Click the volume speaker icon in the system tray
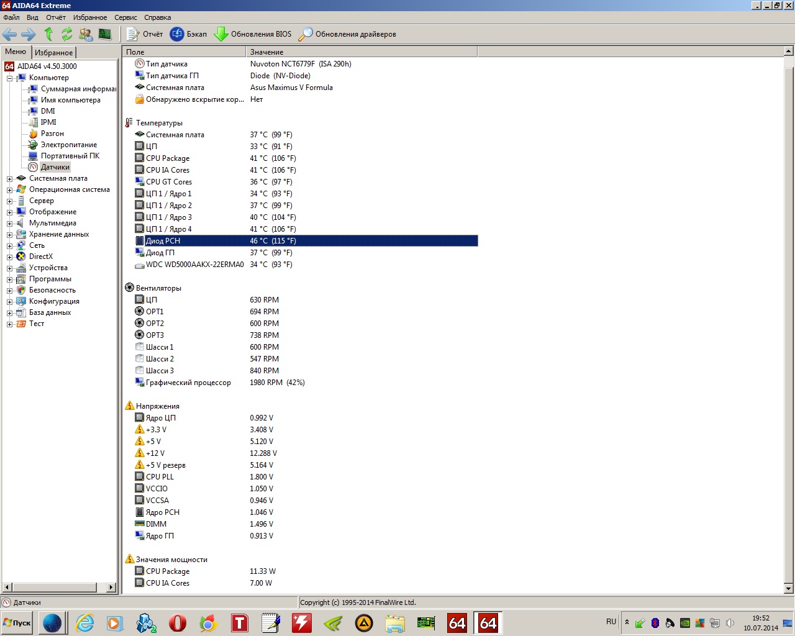 coord(730,623)
